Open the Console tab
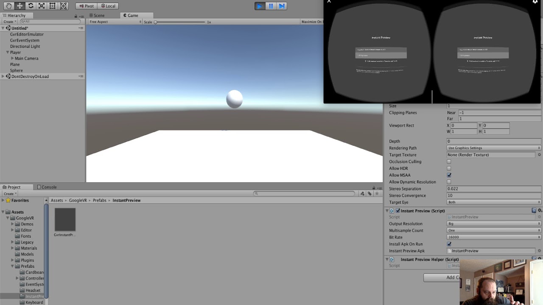543x305 pixels. pyautogui.click(x=47, y=187)
